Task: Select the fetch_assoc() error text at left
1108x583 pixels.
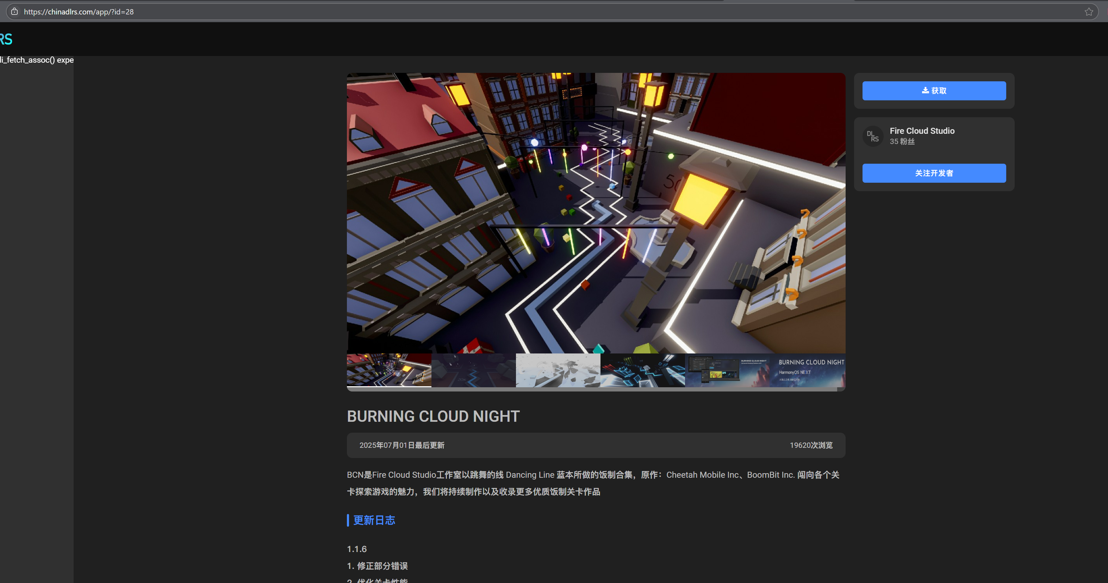Action: click(x=37, y=60)
